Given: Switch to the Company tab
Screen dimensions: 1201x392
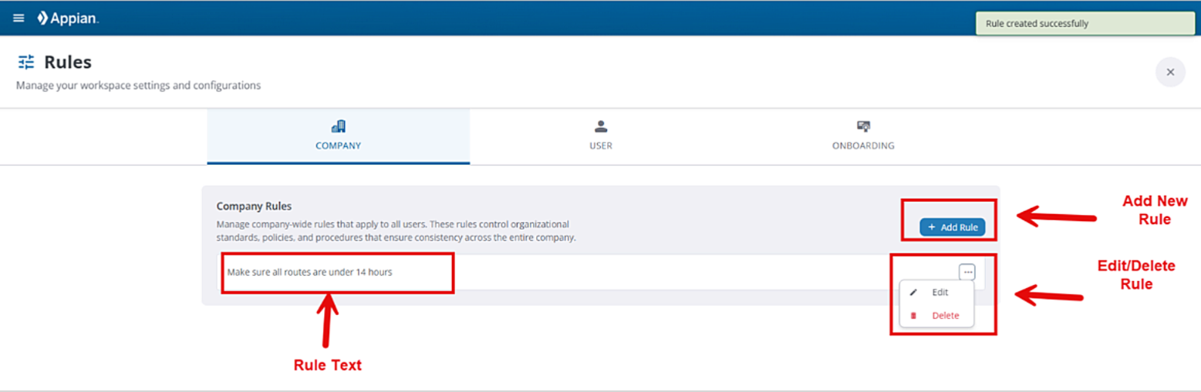Looking at the screenshot, I should [x=338, y=136].
